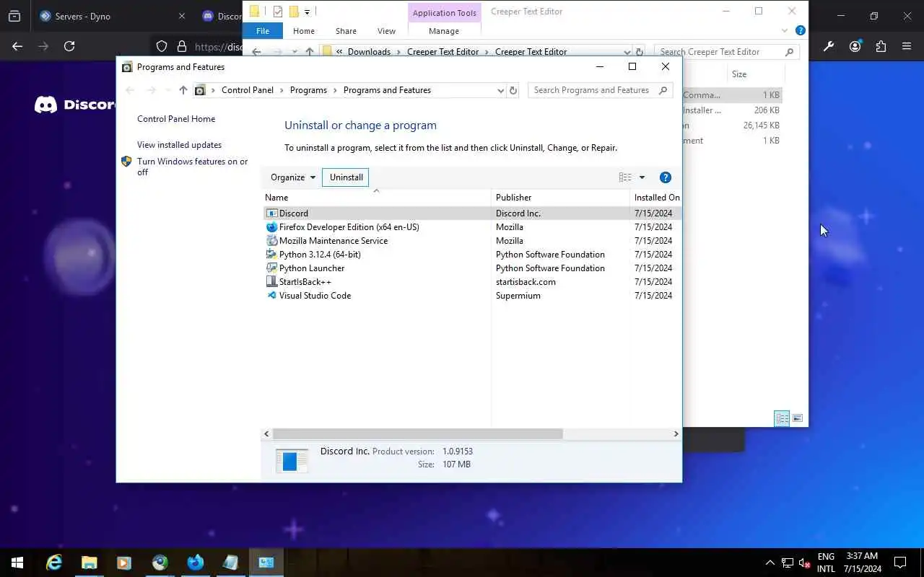Select the Discord program row

coord(472,213)
